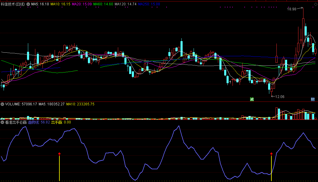Click the MA20: 15.09 label
The height and width of the screenshot is (182, 318).
pos(82,4)
